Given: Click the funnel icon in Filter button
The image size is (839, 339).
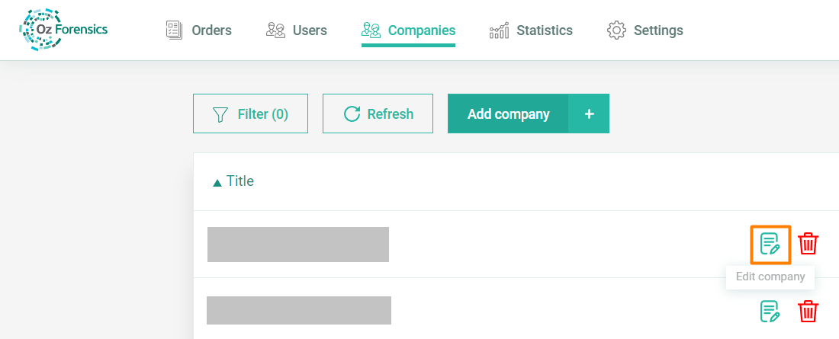Looking at the screenshot, I should pos(220,114).
